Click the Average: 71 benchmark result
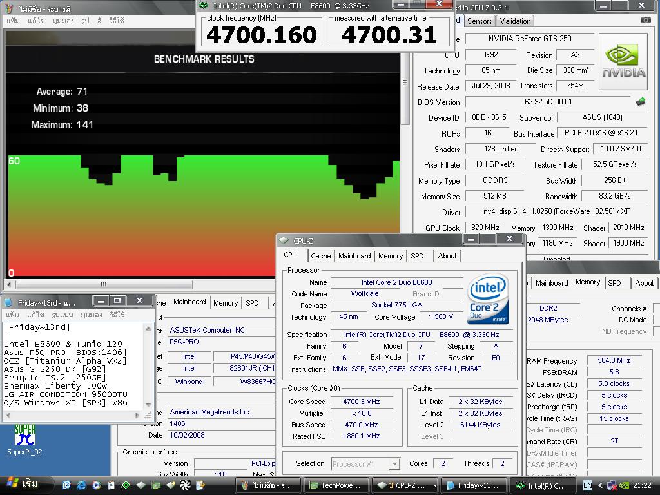This screenshot has width=660, height=495. pyautogui.click(x=62, y=92)
